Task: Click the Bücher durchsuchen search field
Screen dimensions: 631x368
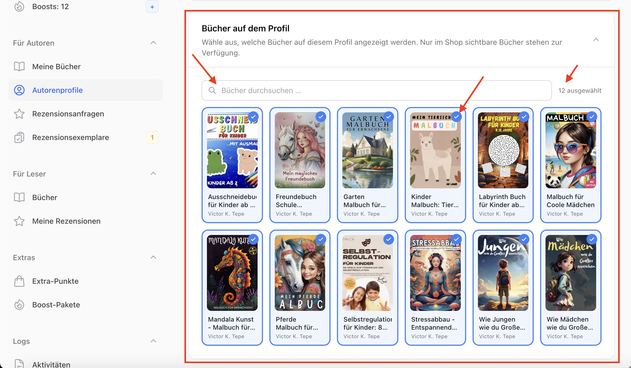Action: point(376,90)
